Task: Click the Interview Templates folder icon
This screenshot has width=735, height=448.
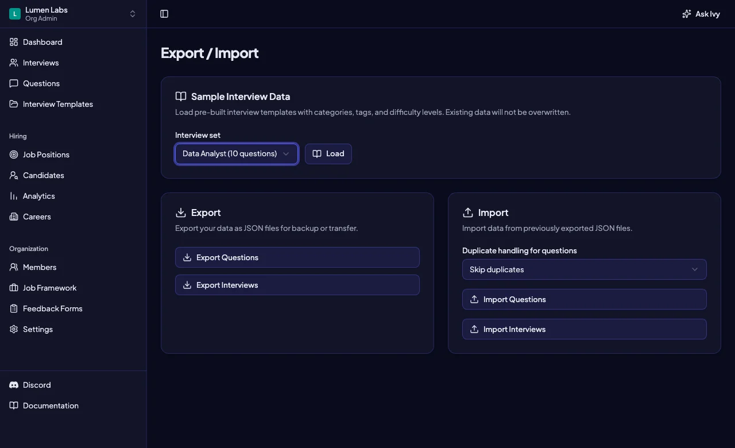Action: pos(14,104)
